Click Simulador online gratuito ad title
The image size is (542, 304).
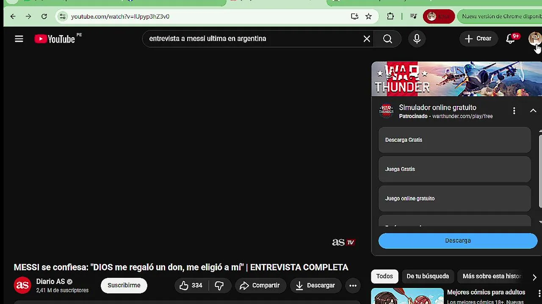click(x=437, y=108)
